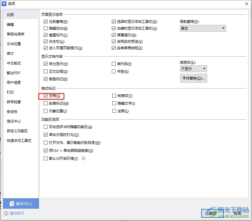This screenshot has width=252, height=221.
Task: Check the 书签(K) option
Action: coord(114,71)
